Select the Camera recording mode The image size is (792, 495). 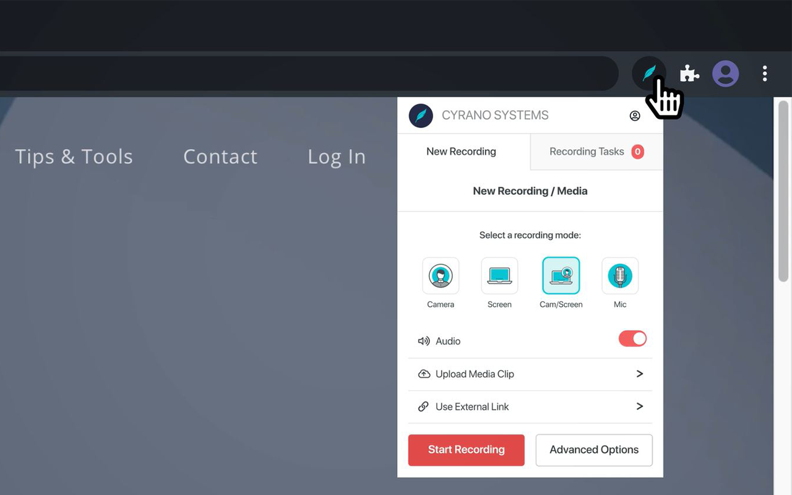click(441, 276)
